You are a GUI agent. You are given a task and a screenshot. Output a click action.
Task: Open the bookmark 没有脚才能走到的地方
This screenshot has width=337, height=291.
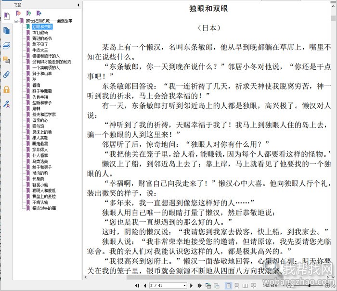[52, 62]
